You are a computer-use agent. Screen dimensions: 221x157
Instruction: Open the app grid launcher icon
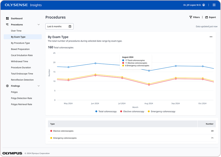(x=214, y=5)
